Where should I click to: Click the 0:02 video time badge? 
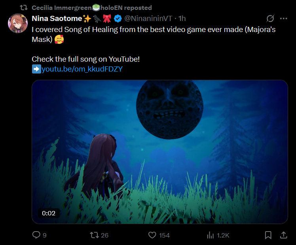(x=49, y=213)
